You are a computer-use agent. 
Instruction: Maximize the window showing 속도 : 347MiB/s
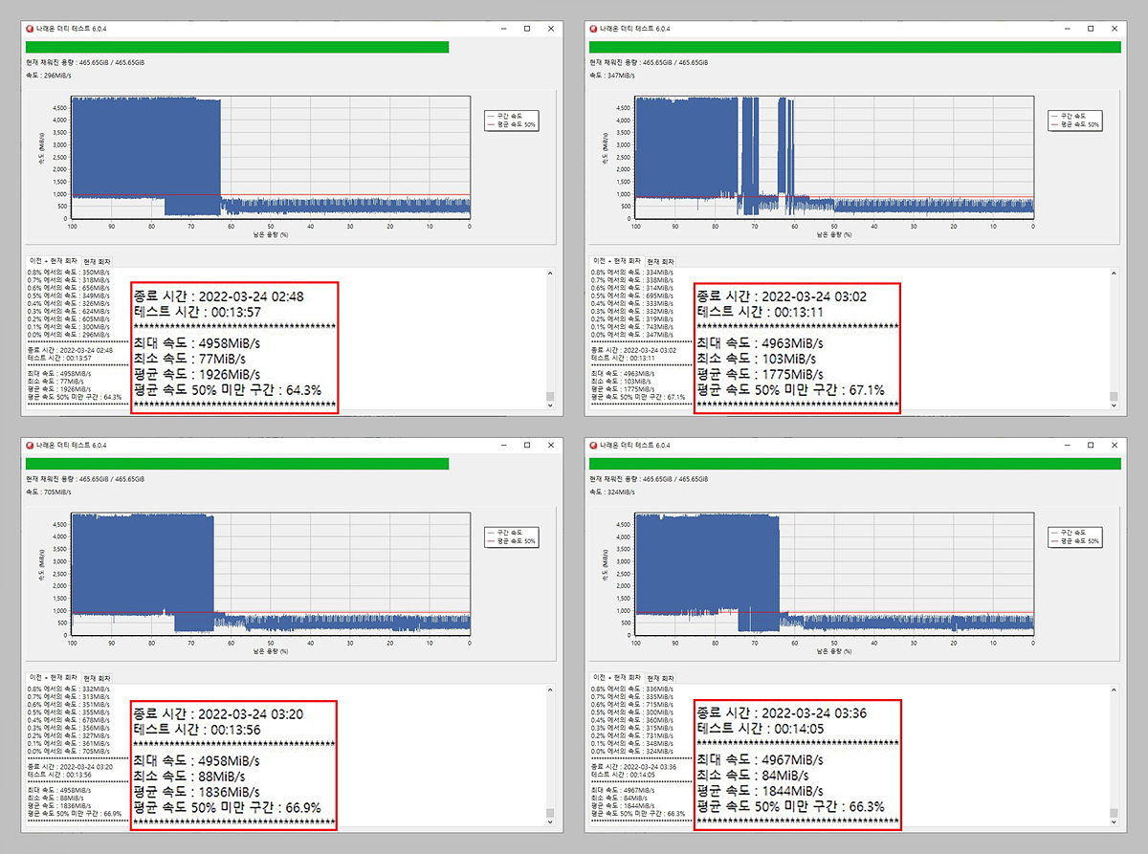click(1091, 29)
